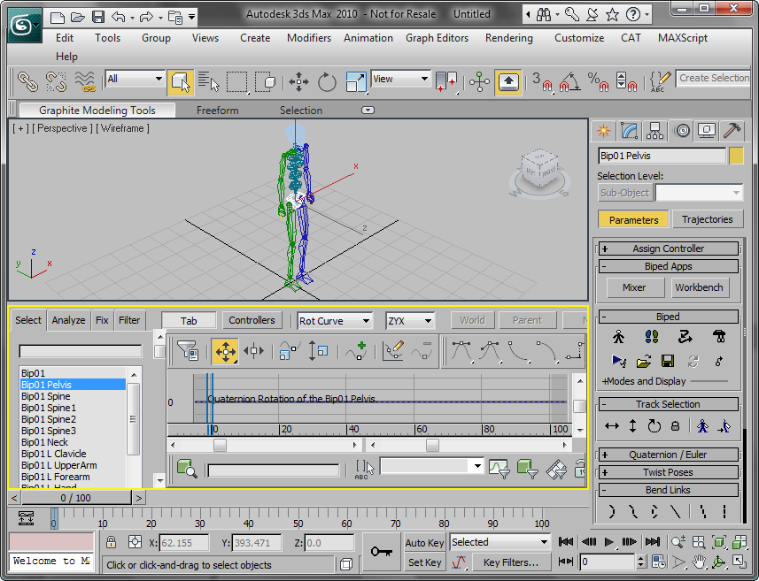
Task: Click the Unlink Selection tool
Action: point(56,81)
